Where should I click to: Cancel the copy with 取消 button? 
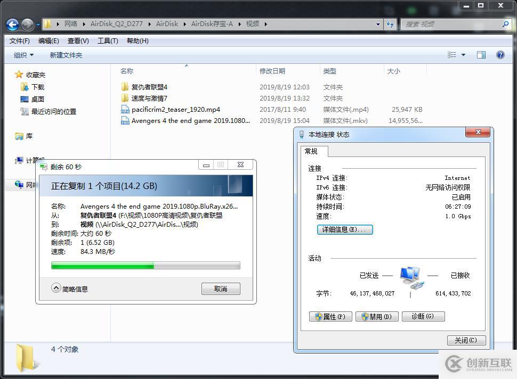click(221, 289)
